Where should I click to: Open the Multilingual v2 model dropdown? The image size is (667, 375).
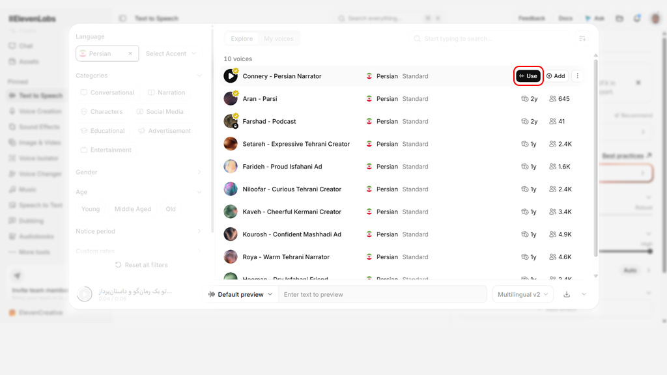(523, 294)
